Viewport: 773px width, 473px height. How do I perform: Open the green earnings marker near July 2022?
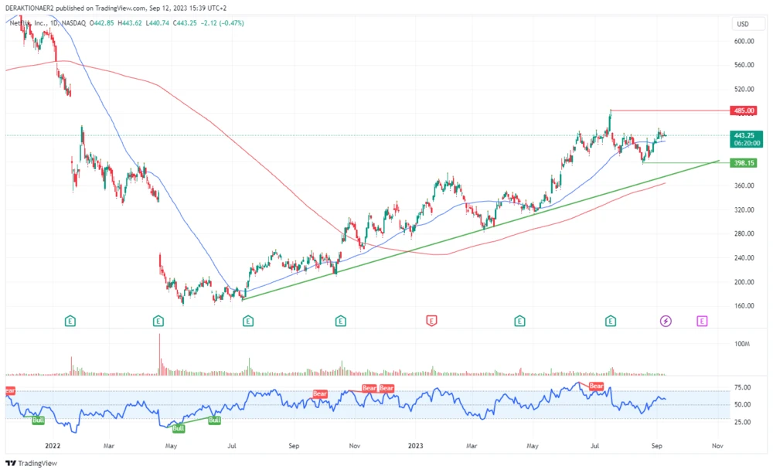(x=248, y=320)
